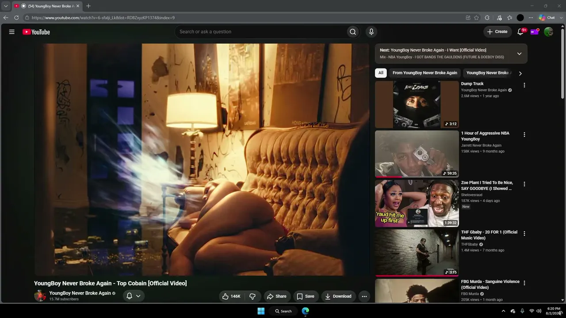Open volume control in system tray
The width and height of the screenshot is (566, 318).
tap(538, 311)
